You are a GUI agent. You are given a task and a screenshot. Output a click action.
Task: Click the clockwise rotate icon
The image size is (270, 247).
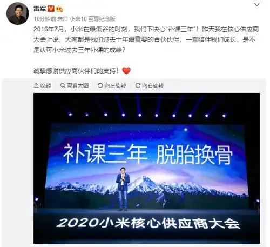(x=138, y=85)
